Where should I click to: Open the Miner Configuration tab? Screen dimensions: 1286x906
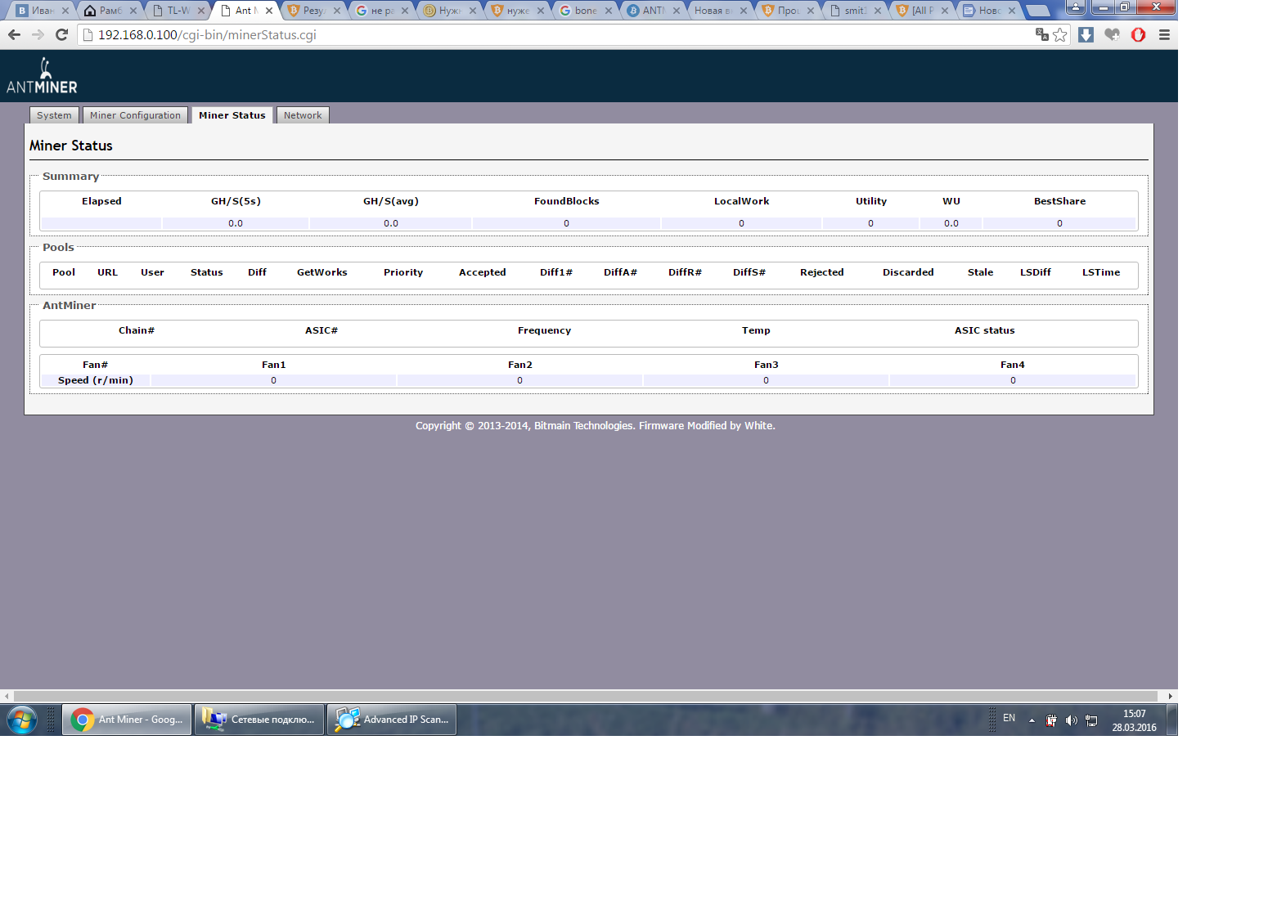pos(135,115)
